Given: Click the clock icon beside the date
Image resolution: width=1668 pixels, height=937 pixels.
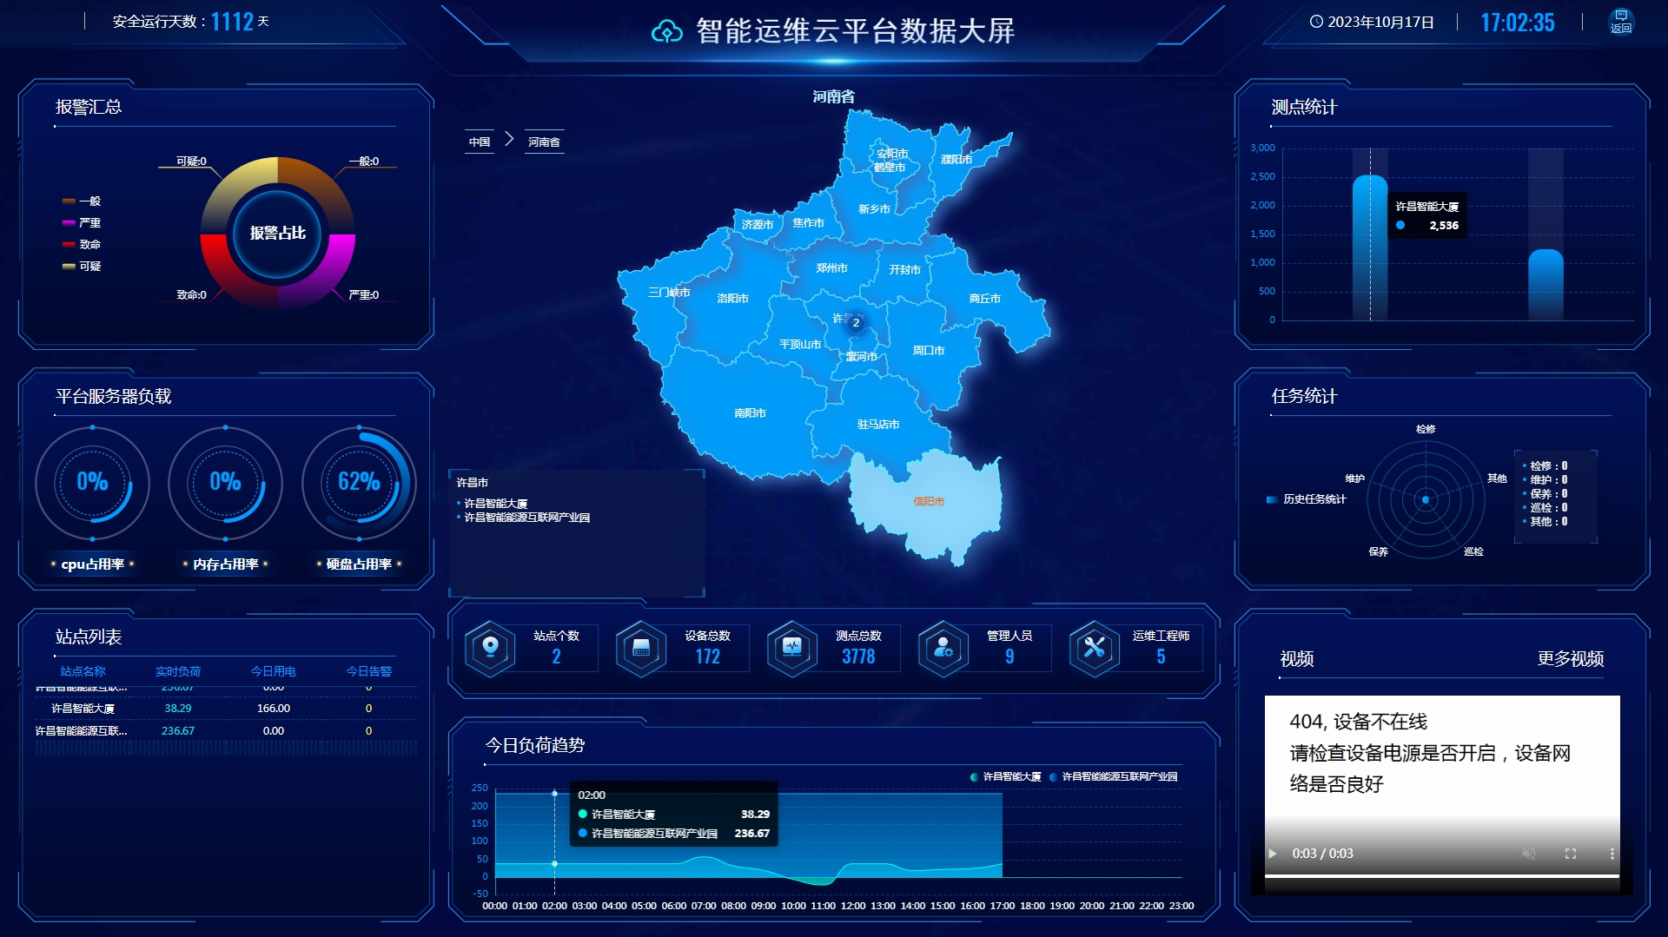Looking at the screenshot, I should click(x=1316, y=22).
